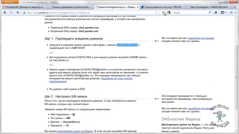Viewport: 239px width, 134px height.
Task: Click the Шаг 2 Настроить MX-записи heading
Action: point(66,96)
